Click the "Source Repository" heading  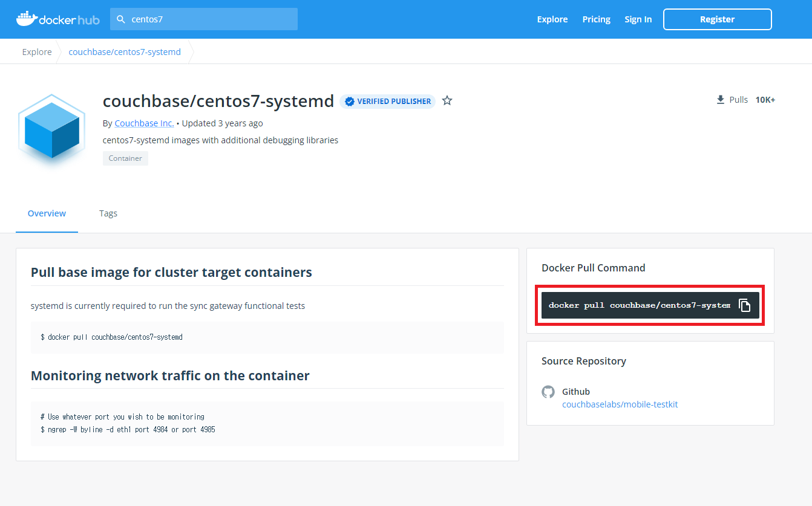click(x=584, y=361)
